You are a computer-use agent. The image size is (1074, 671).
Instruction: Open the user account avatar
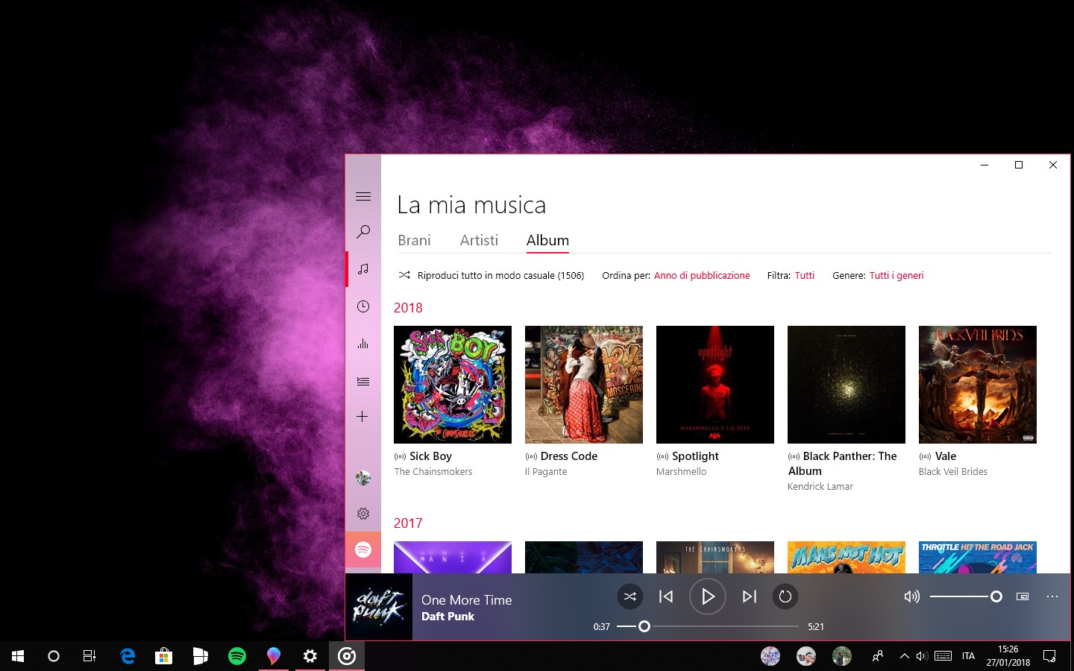(x=363, y=478)
